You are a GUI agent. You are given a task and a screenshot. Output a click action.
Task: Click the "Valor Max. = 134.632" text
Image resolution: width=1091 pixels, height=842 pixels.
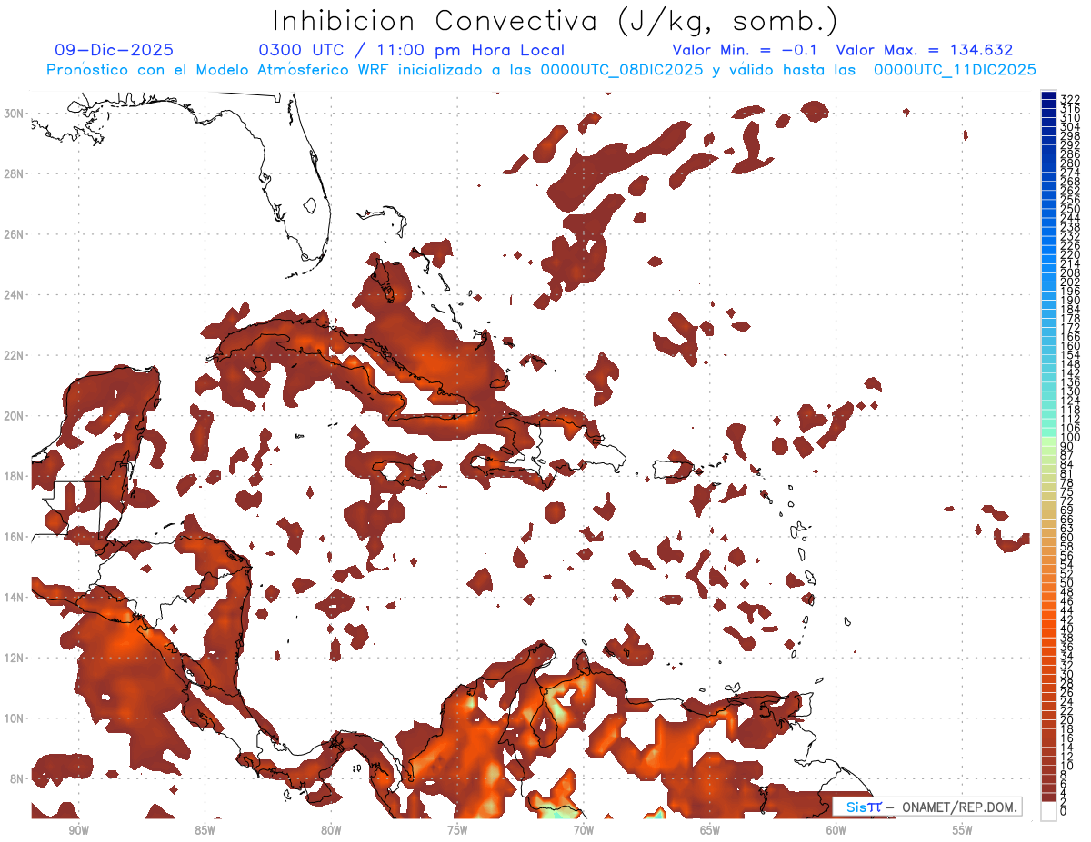click(x=924, y=51)
